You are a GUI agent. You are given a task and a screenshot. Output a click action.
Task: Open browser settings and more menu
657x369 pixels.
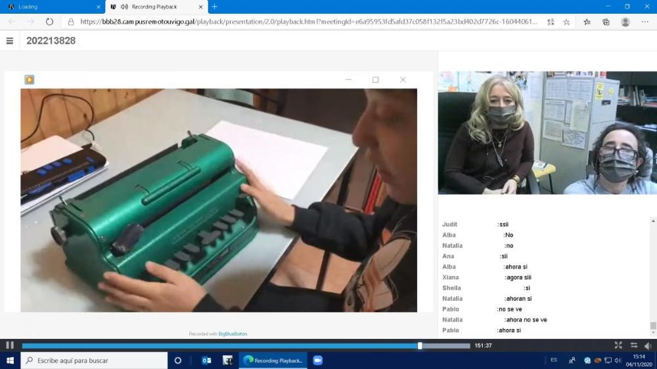645,22
